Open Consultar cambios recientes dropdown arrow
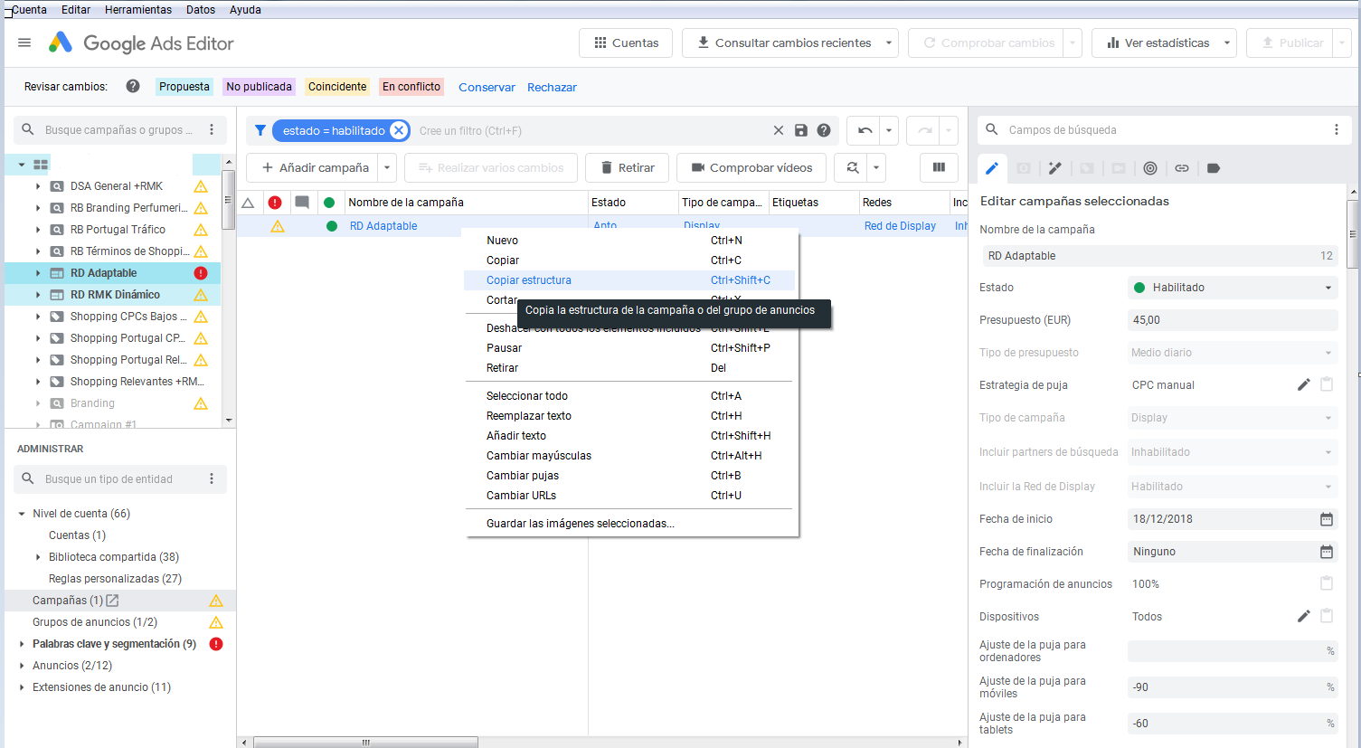Screen dimensions: 1361x748 pos(889,43)
